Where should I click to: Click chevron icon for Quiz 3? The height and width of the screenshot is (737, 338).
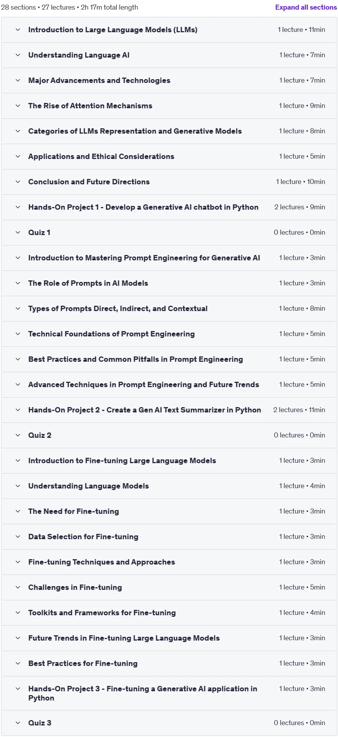(x=18, y=723)
